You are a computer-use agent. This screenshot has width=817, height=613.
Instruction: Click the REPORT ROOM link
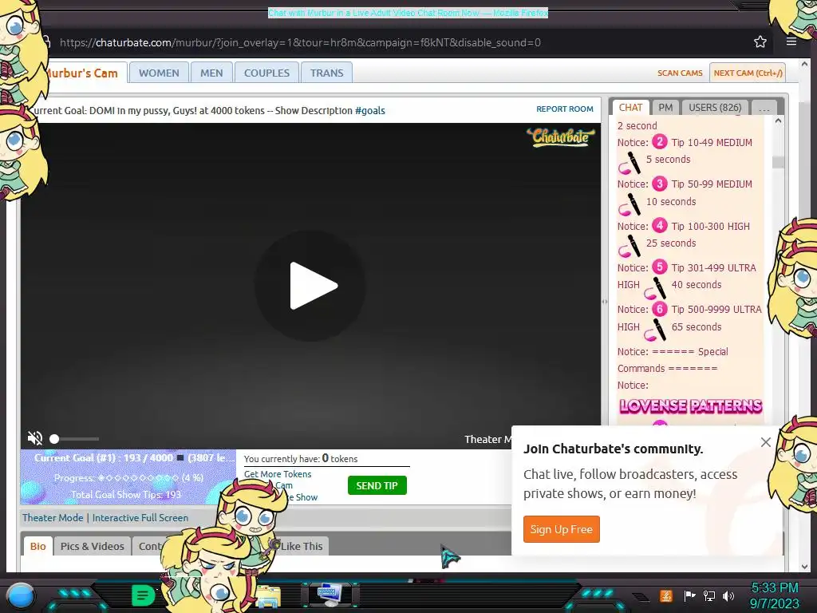[x=565, y=109]
